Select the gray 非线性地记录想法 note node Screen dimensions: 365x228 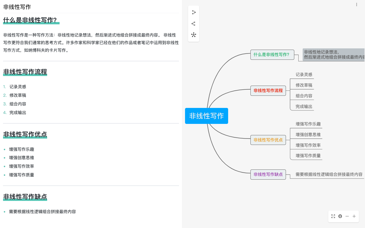coord(334,55)
